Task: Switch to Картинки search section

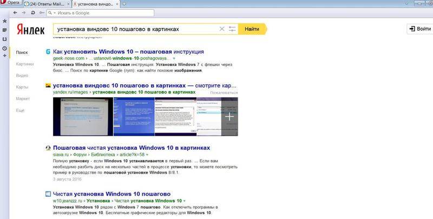Action: click(25, 64)
